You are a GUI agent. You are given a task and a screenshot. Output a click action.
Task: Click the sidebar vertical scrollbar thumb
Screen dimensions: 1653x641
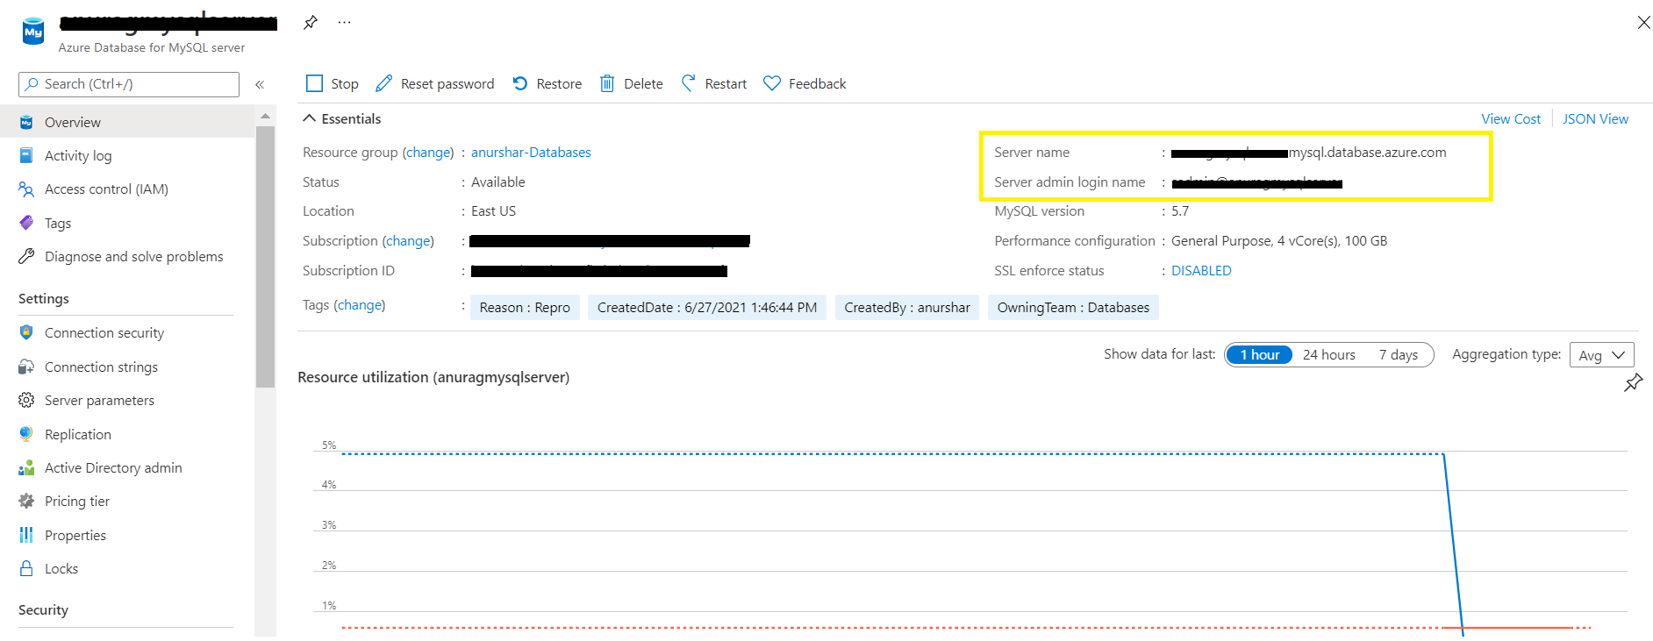[265, 256]
